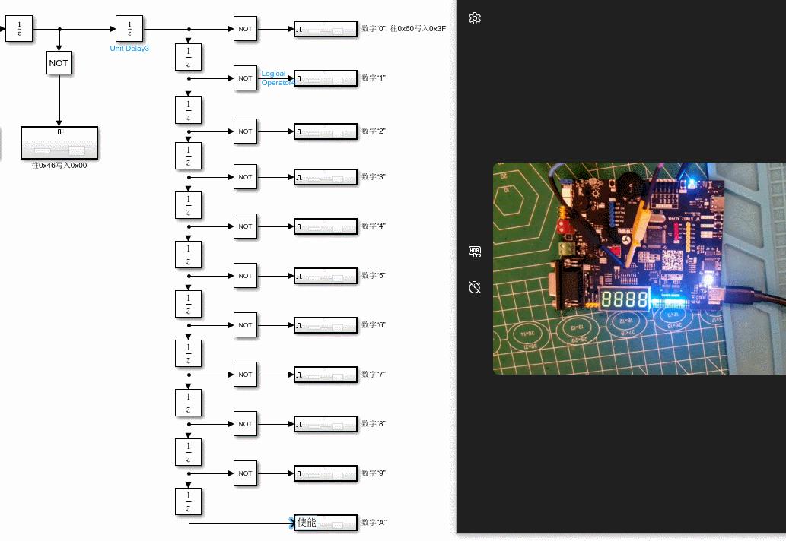Viewport: 786px width, 541px height.
Task: Open the camera settings gear
Action: click(x=475, y=17)
